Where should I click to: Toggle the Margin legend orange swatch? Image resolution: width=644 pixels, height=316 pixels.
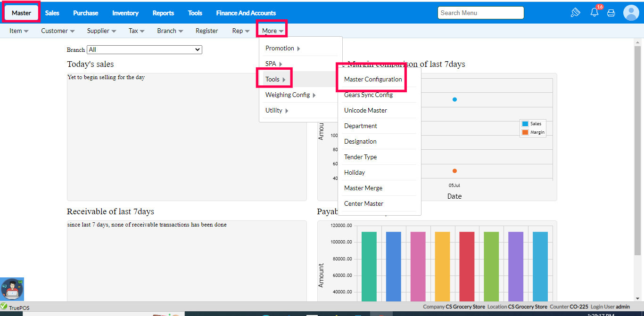tap(525, 132)
